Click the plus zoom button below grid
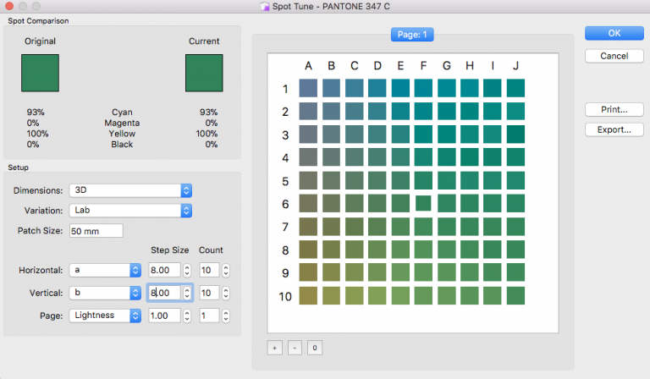 275,348
